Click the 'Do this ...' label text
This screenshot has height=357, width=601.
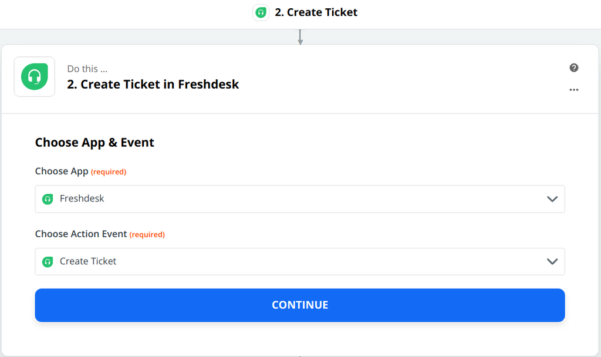87,69
